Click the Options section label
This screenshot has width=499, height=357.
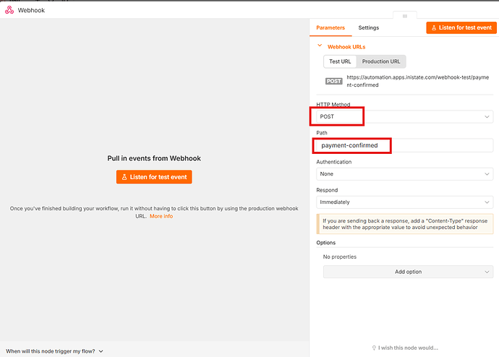(x=326, y=243)
